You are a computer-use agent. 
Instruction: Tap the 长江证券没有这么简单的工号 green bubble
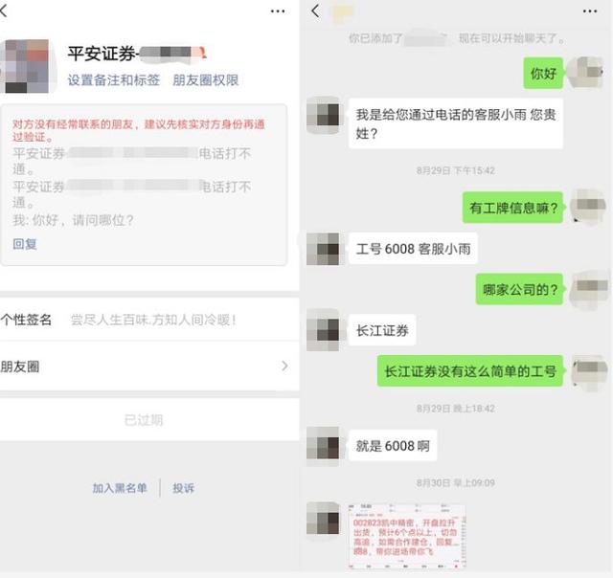click(x=470, y=371)
